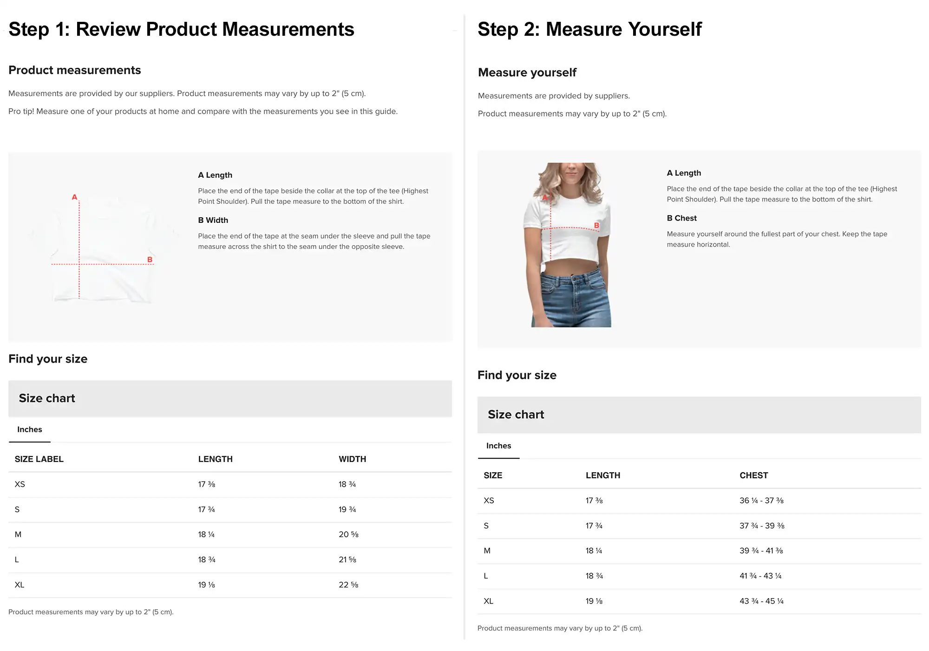Click the M chest range 39 ¾ - 41 ⅜
Image resolution: width=929 pixels, height=651 pixels.
761,551
